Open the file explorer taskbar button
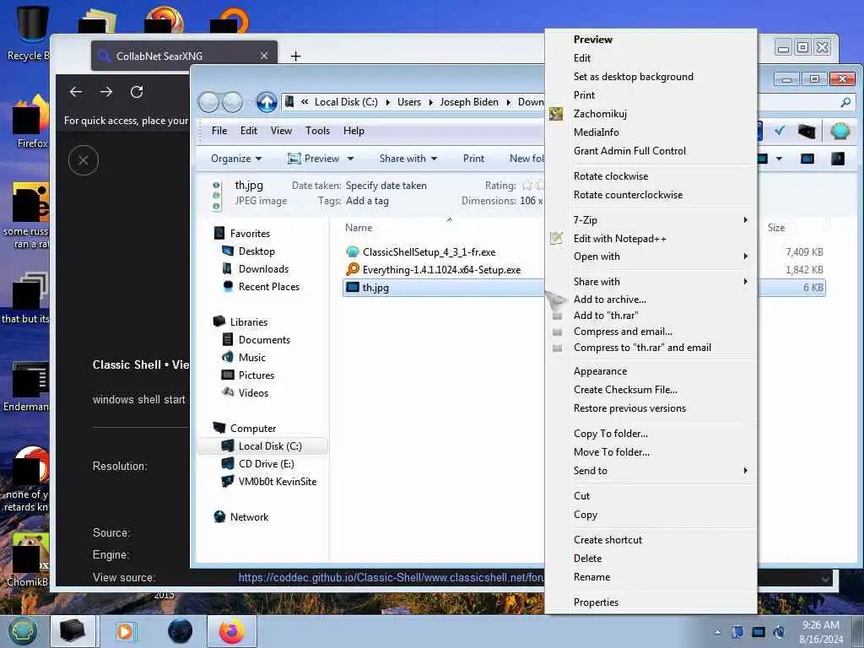The width and height of the screenshot is (864, 648). [73, 631]
